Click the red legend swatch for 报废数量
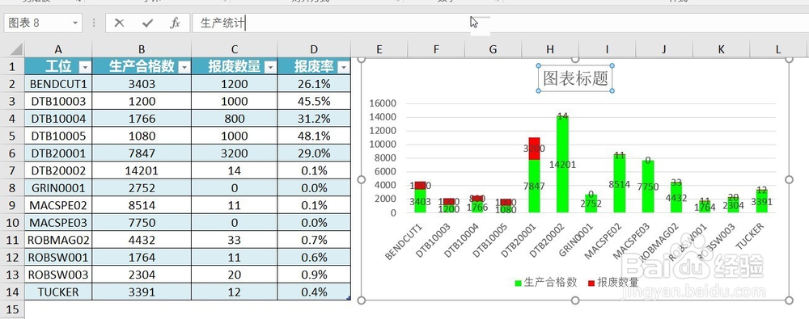 [591, 283]
